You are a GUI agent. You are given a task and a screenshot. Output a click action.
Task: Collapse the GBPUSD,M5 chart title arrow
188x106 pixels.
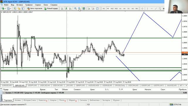coord(2,12)
